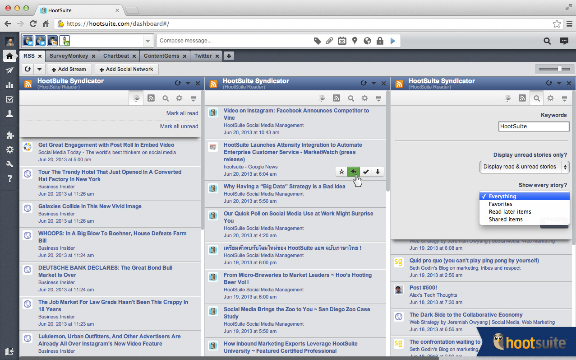Open Settings gear in left sidebar
This screenshot has width=576, height=360.
(9, 150)
